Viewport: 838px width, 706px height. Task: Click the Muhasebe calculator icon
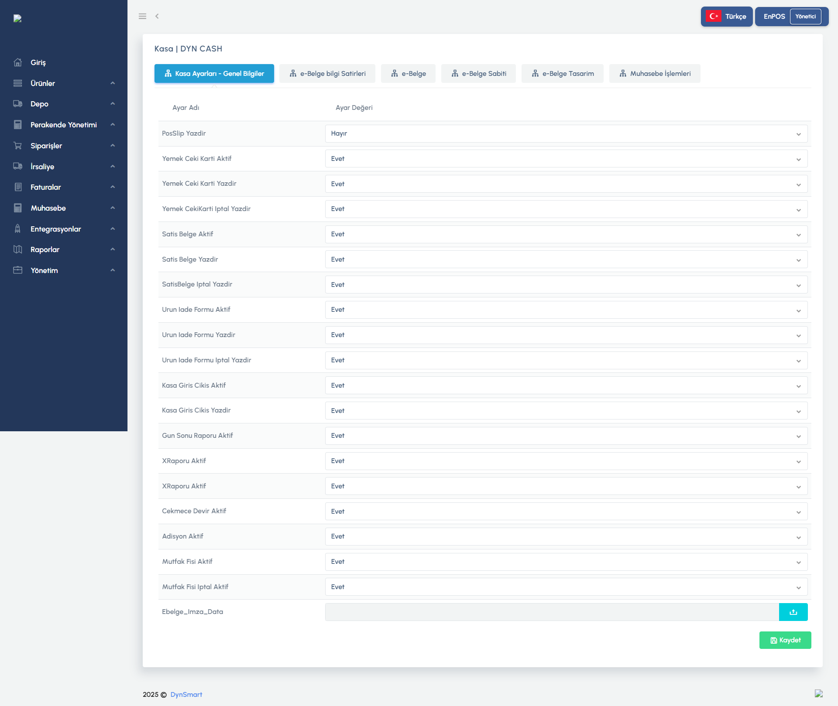pos(17,208)
